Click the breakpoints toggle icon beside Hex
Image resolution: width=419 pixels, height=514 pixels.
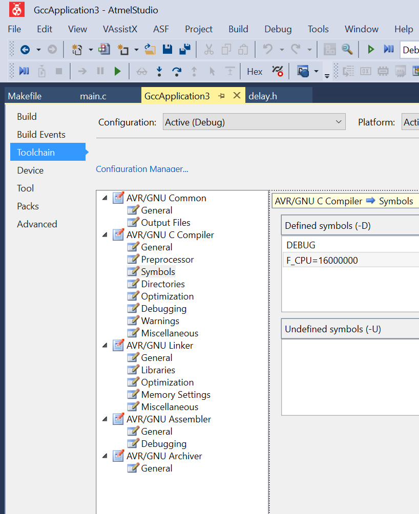[x=277, y=71]
